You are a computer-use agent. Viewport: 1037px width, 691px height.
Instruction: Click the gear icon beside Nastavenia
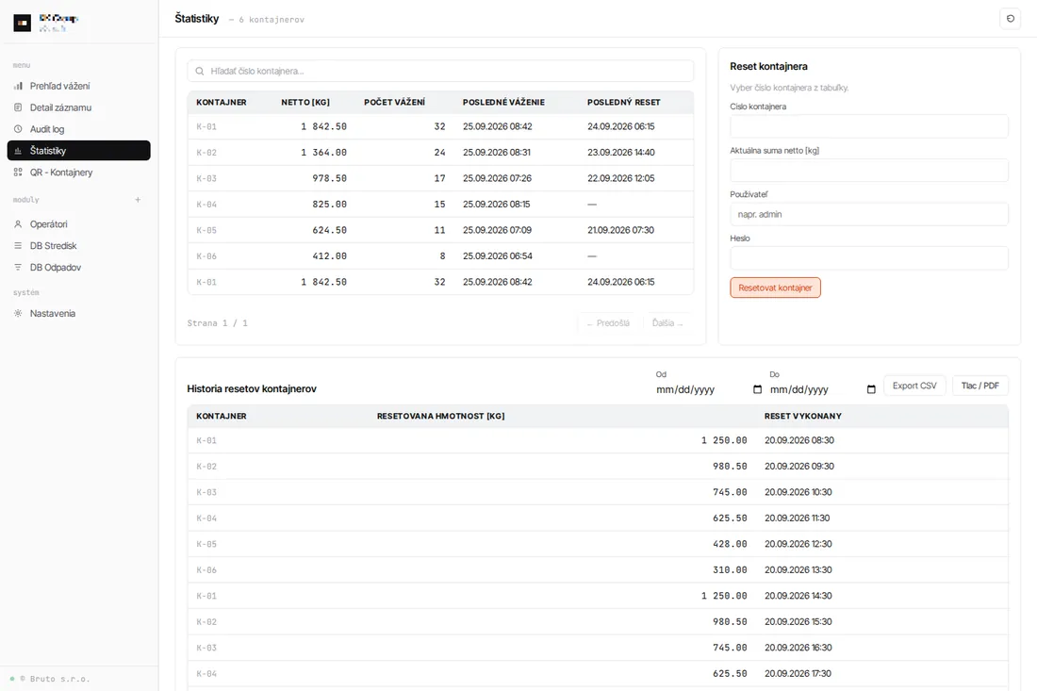click(18, 313)
